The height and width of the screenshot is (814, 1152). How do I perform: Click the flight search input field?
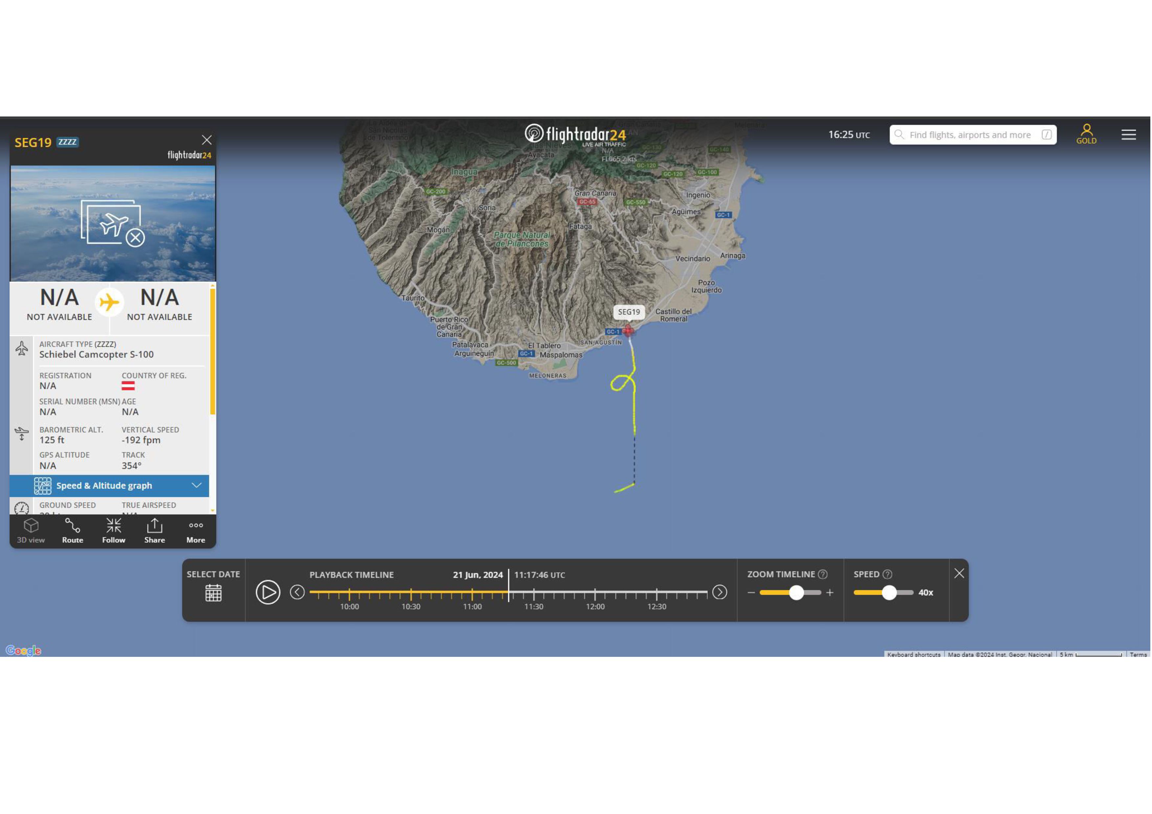coord(970,135)
